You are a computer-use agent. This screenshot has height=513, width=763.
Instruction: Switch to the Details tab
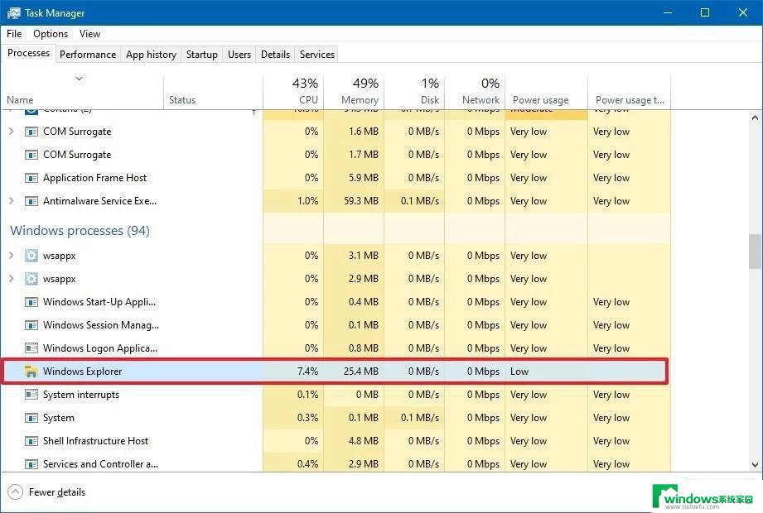(x=275, y=55)
